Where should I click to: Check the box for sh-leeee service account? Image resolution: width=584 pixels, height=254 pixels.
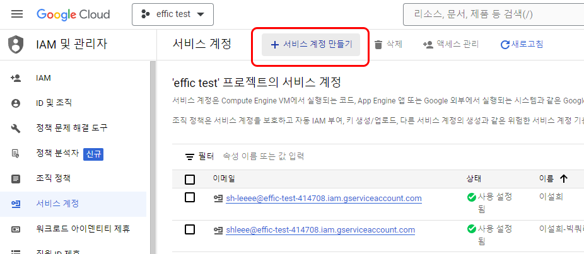click(190, 198)
